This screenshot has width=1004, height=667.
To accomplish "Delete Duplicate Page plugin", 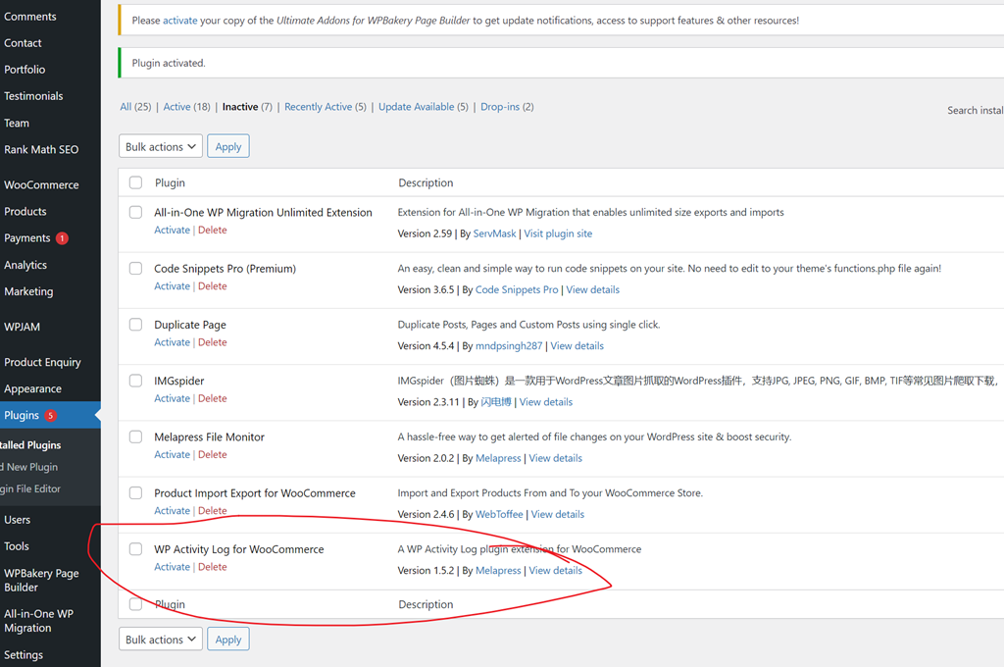I will click(x=213, y=342).
